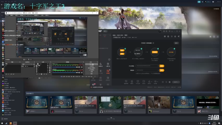Screen dimensions: 222x125
Task: Remove selected scene in OBS scenes panel
Action: click(9, 74)
